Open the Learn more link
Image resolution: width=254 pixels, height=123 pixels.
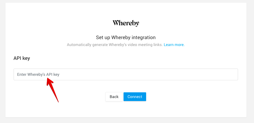(174, 45)
